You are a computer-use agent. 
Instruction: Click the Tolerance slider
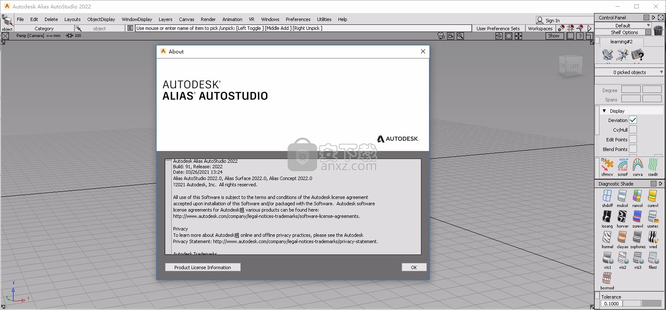point(642,303)
